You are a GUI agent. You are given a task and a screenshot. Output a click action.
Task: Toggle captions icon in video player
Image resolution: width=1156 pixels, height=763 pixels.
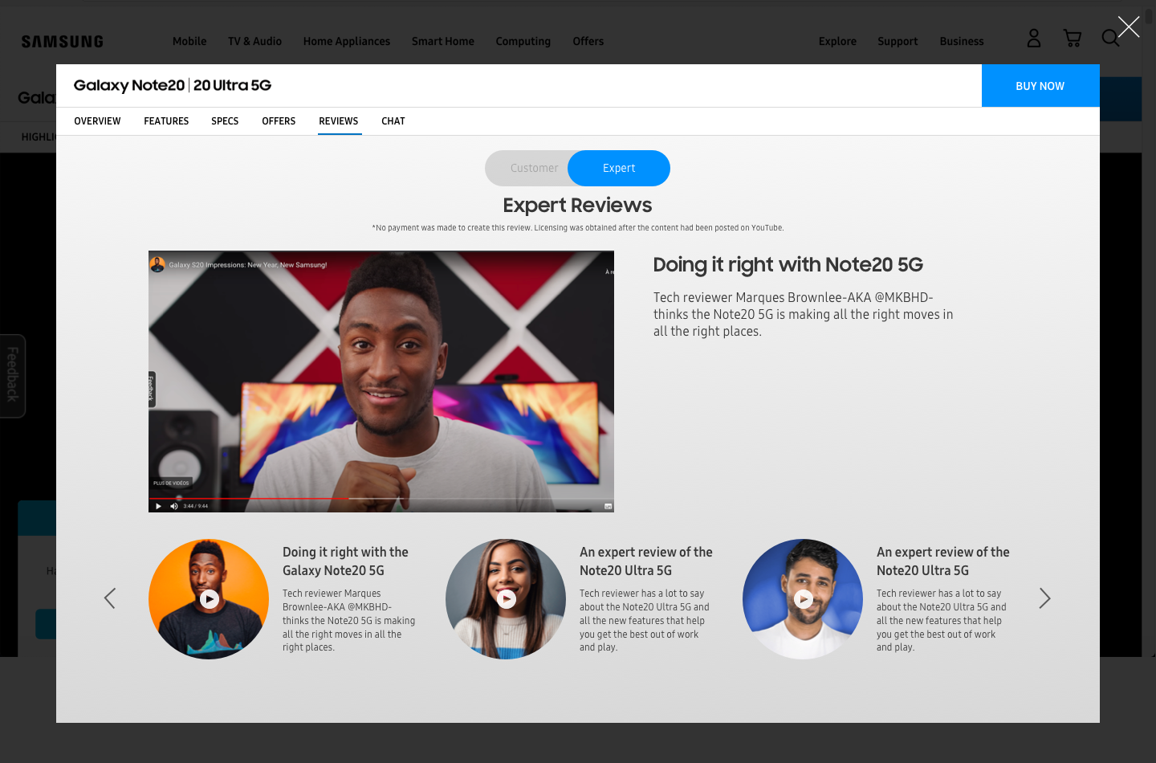coord(609,506)
